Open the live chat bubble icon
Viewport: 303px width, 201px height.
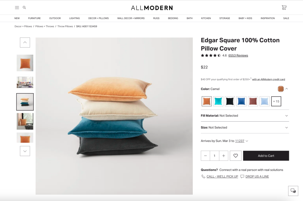[x=293, y=191]
